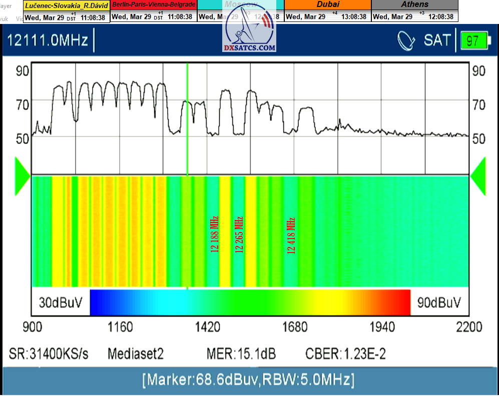Click the Marker and RBW status bar

(249, 379)
